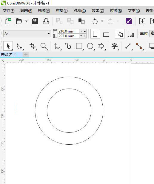Open the 文件(F) menu
The width and height of the screenshot is (154, 184).
tap(8, 11)
